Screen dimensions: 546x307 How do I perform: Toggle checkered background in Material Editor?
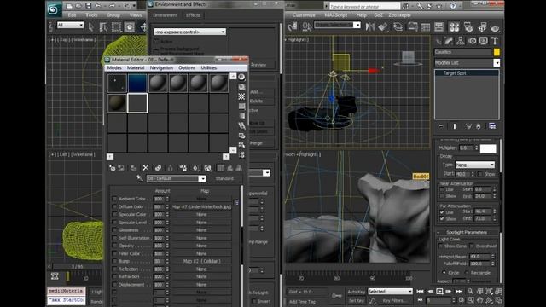(x=241, y=96)
